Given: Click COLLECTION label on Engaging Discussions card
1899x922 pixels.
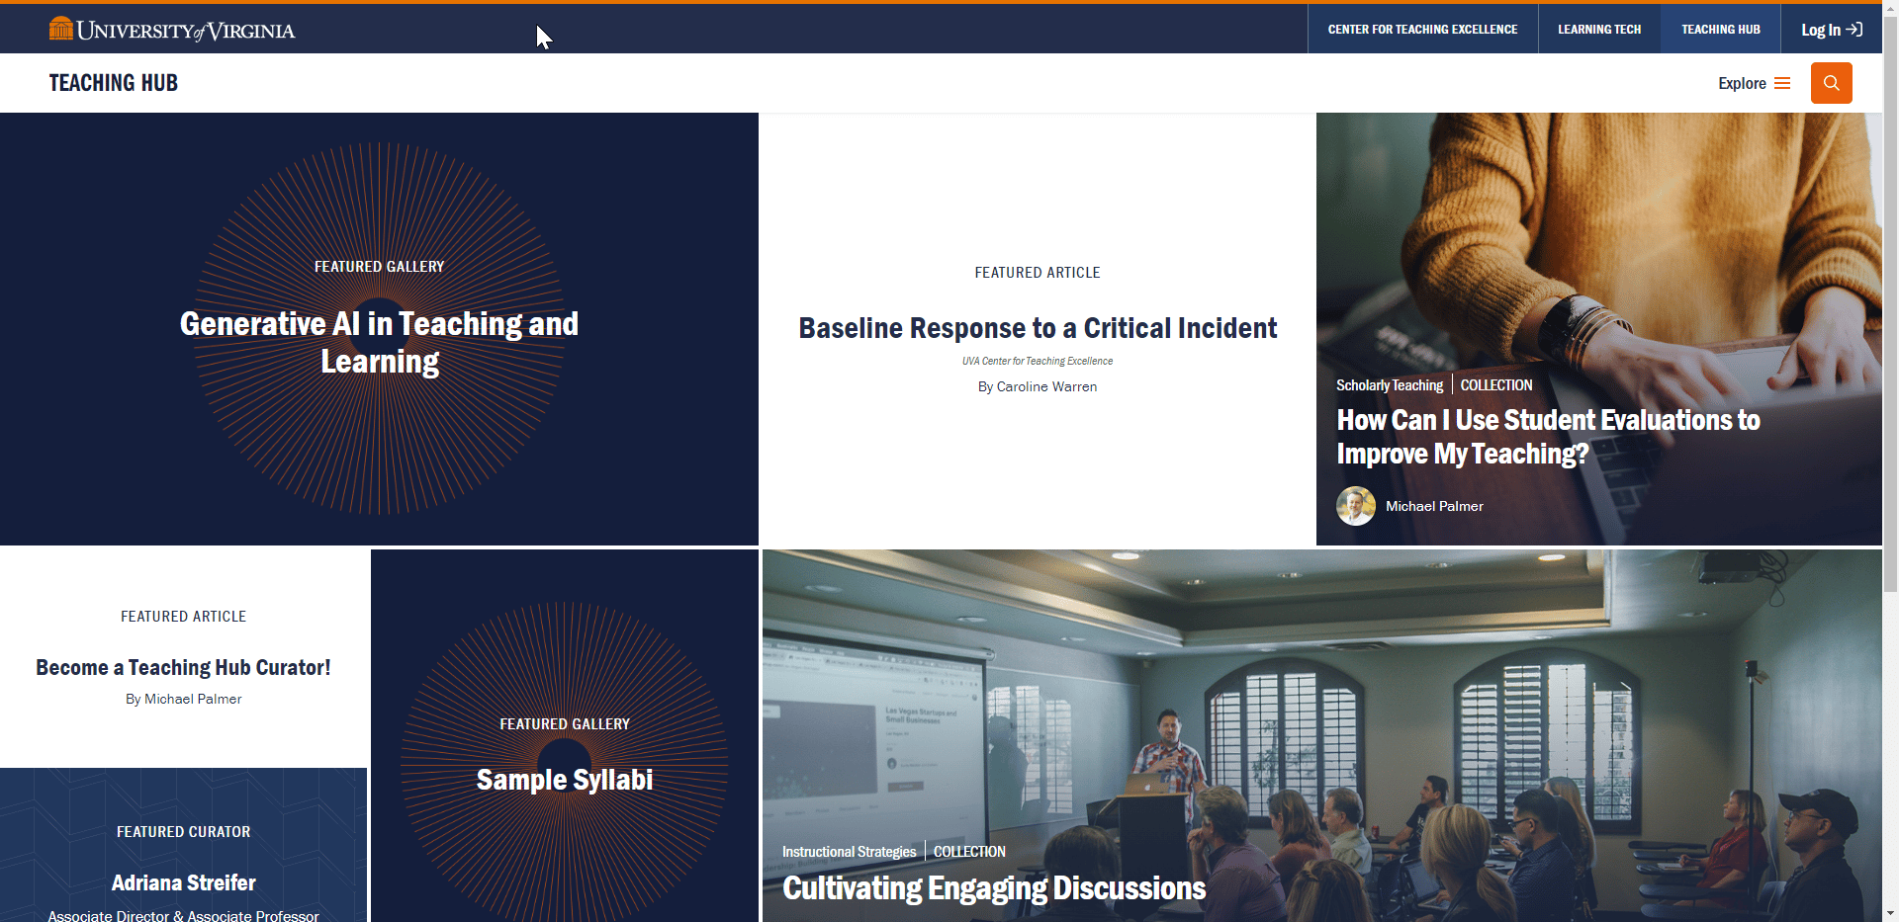Looking at the screenshot, I should [969, 852].
